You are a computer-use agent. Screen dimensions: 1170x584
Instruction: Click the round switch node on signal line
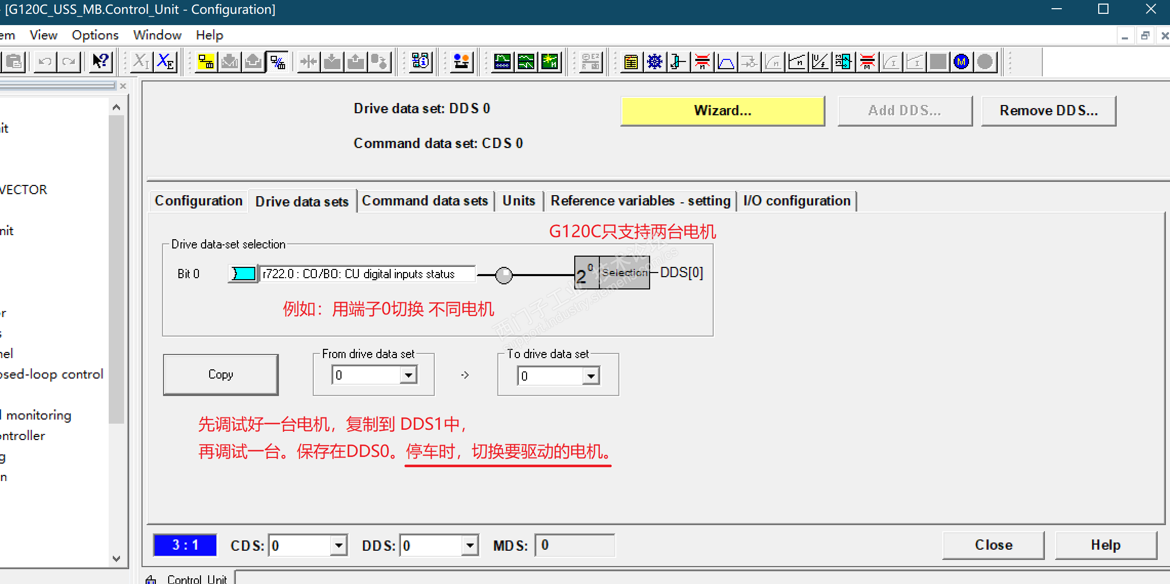(504, 275)
